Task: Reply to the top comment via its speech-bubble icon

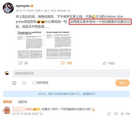Action: pyautogui.click(x=116, y=114)
